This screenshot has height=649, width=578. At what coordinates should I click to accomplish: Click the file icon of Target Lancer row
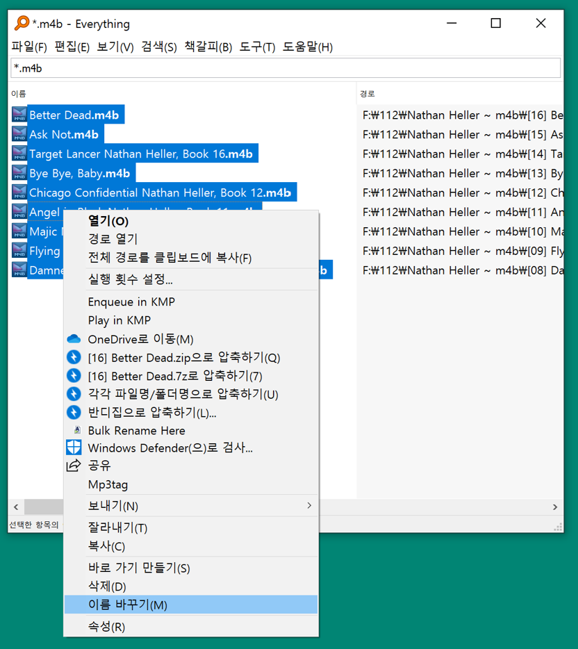(19, 154)
